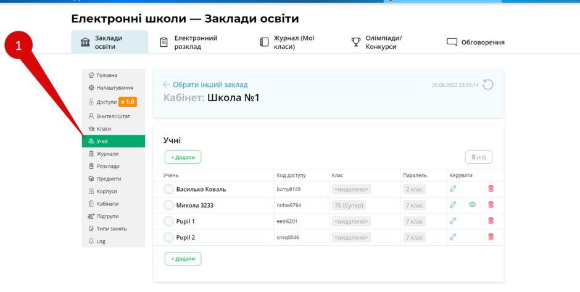The image size is (580, 292).
Task: Open Журнали in the sidebar
Action: pyautogui.click(x=113, y=153)
